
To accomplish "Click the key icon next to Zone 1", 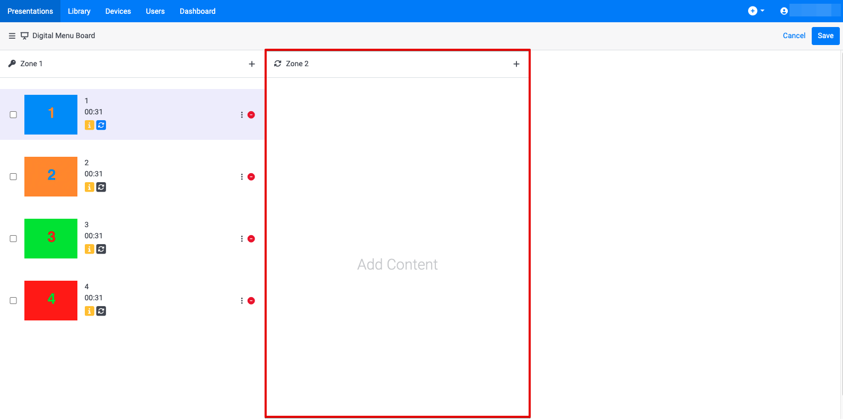I will coord(12,64).
